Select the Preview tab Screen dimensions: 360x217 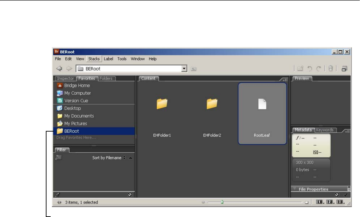(x=302, y=79)
